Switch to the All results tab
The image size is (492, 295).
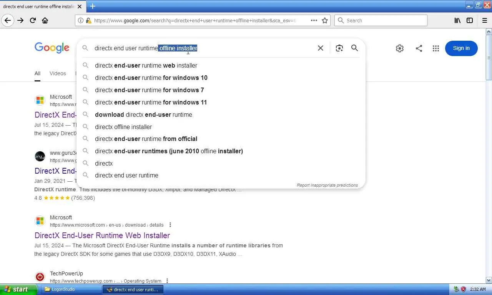(37, 73)
